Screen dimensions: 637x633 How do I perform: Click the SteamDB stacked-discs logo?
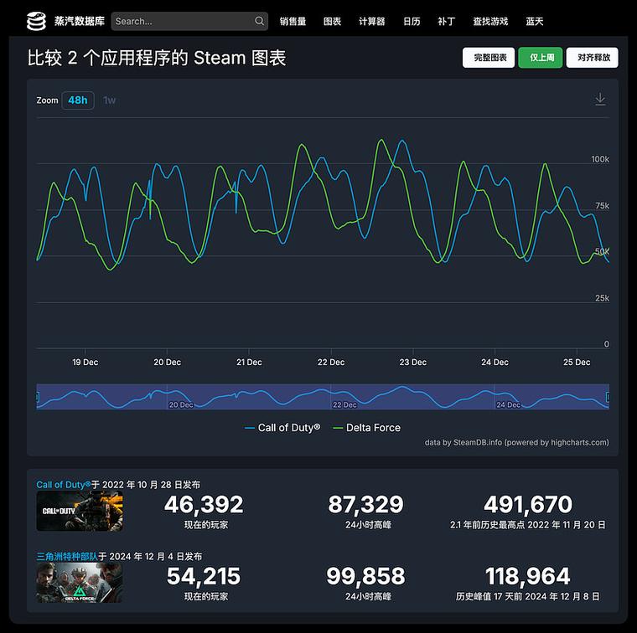coord(36,21)
